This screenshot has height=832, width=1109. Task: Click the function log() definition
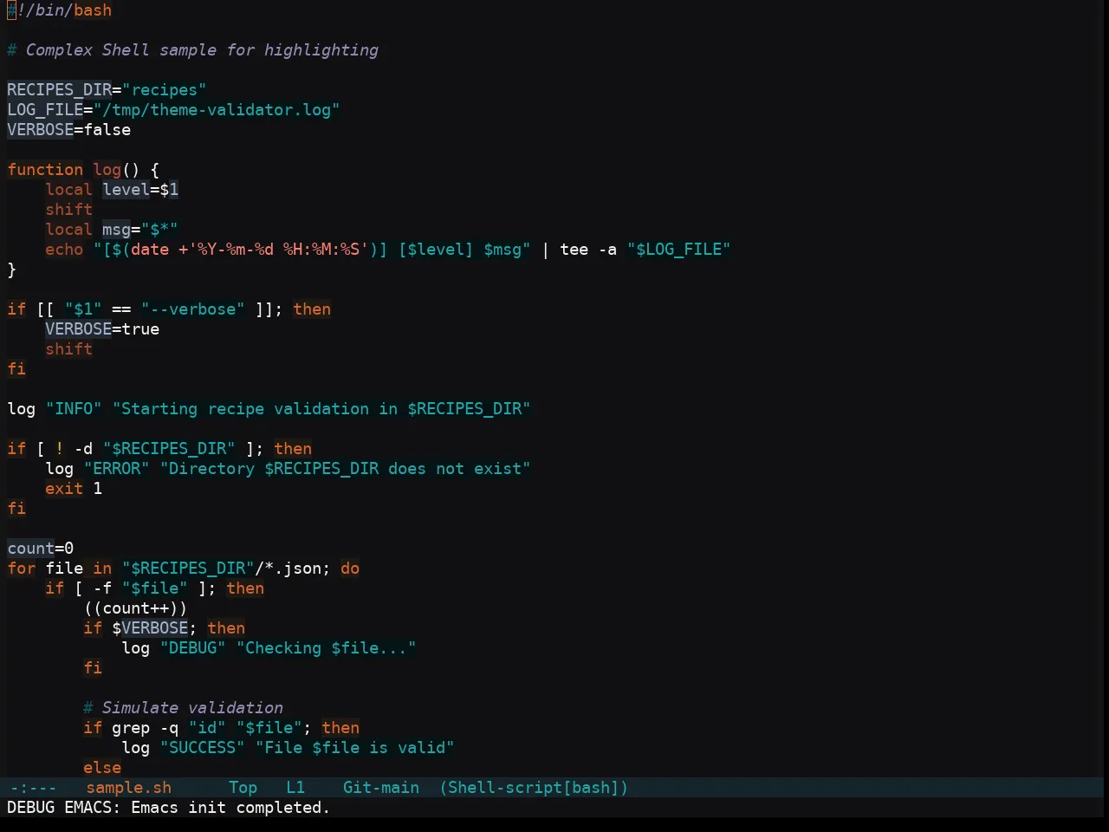(x=83, y=170)
